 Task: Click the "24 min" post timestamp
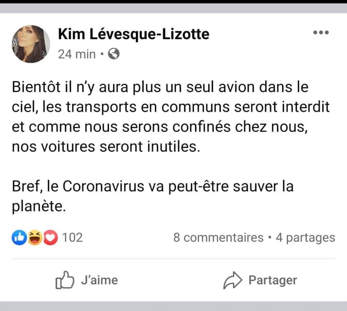point(77,54)
